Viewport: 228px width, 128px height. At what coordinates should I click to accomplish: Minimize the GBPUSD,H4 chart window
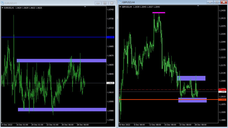click(210, 2)
